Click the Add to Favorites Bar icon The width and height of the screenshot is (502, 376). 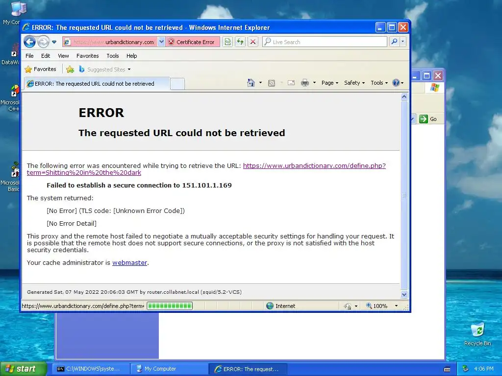point(70,69)
